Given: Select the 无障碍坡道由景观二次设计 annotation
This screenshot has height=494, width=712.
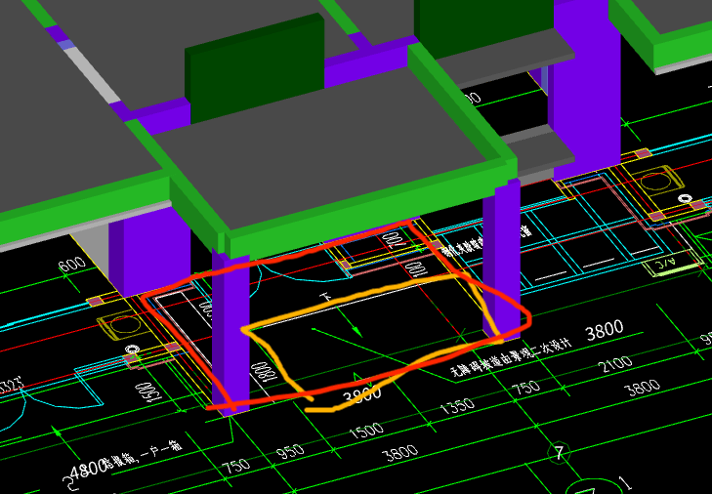Looking at the screenshot, I should [x=511, y=358].
